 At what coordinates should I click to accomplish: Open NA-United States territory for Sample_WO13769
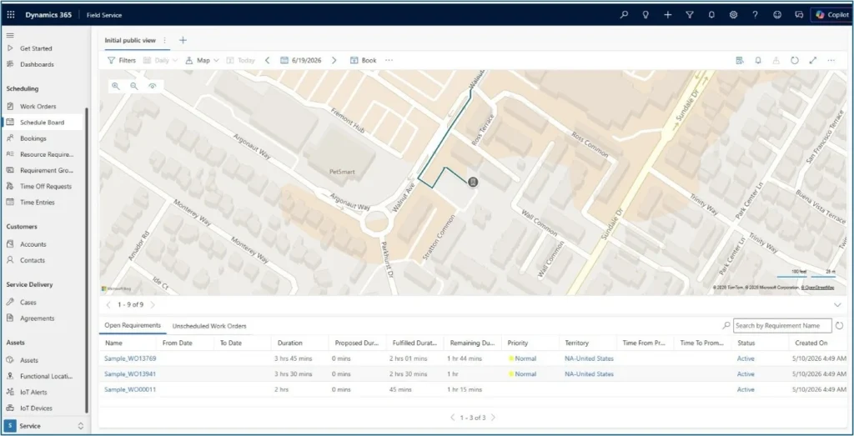coord(589,358)
